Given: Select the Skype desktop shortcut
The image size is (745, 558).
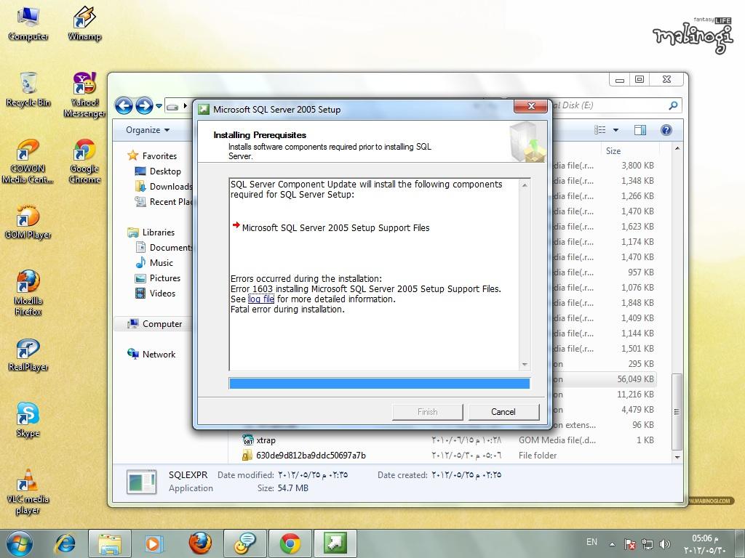Looking at the screenshot, I should tap(28, 420).
